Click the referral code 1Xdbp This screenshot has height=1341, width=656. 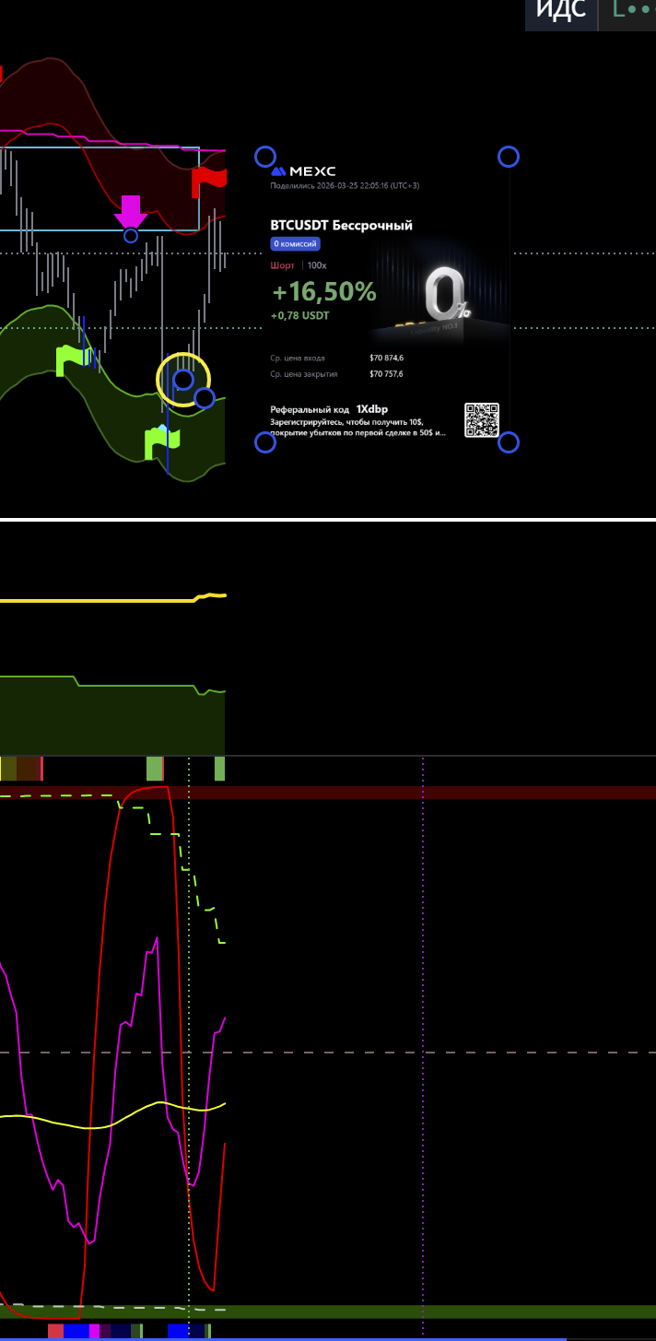coord(372,409)
